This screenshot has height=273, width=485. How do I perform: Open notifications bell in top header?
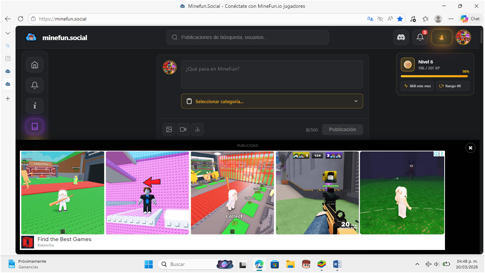[x=420, y=37]
